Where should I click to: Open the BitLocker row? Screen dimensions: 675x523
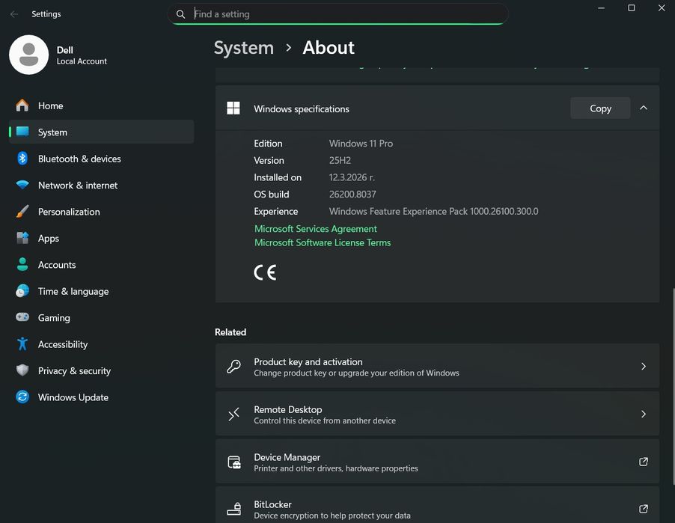click(x=437, y=505)
